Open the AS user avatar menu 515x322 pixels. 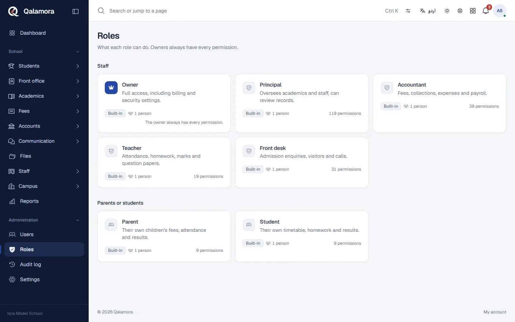(500, 11)
